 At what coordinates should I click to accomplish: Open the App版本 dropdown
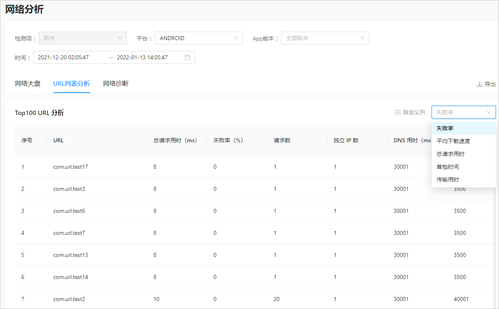click(325, 38)
